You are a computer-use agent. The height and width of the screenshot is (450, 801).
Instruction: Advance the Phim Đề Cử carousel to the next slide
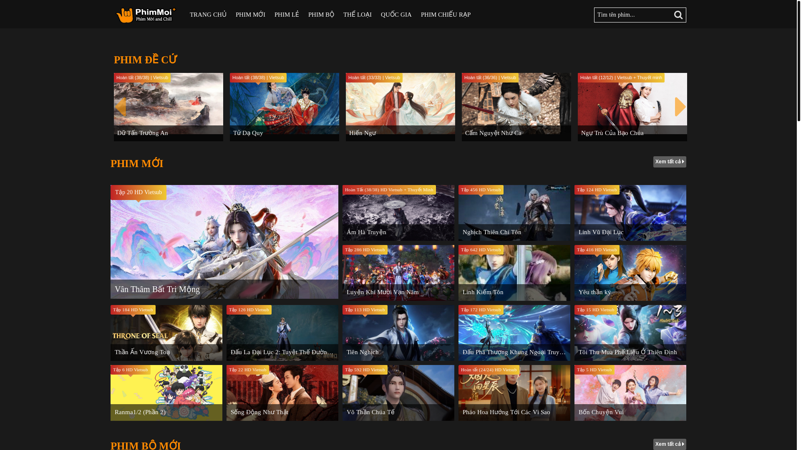pos(680,107)
